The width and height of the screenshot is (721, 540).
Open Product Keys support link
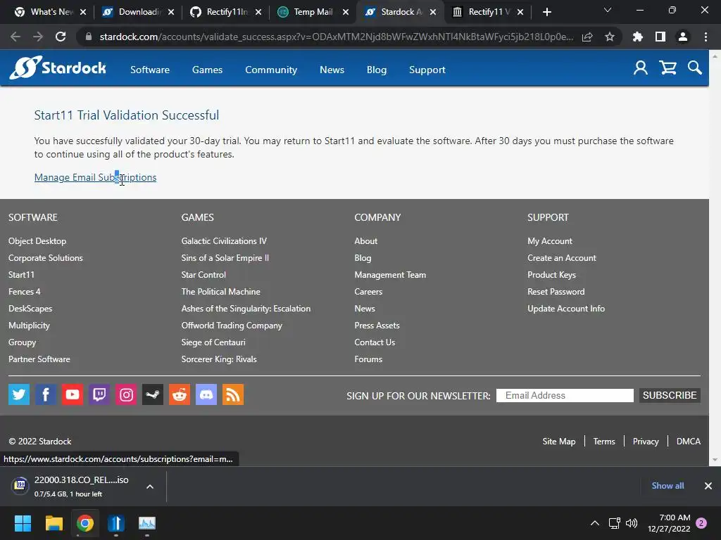pos(551,275)
